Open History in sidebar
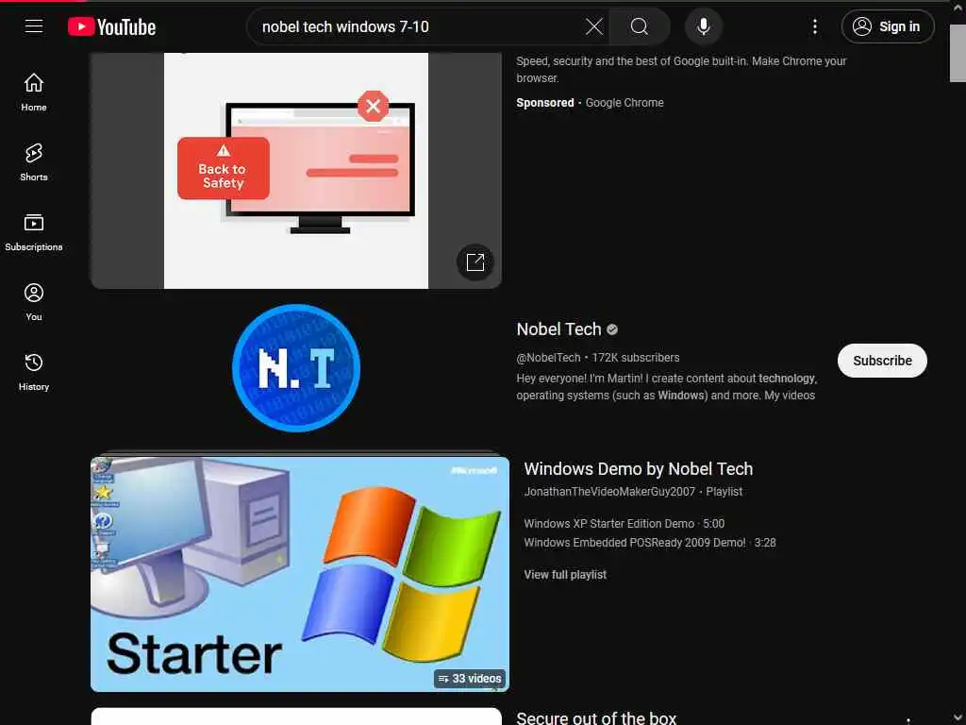966x725 pixels. (x=34, y=372)
